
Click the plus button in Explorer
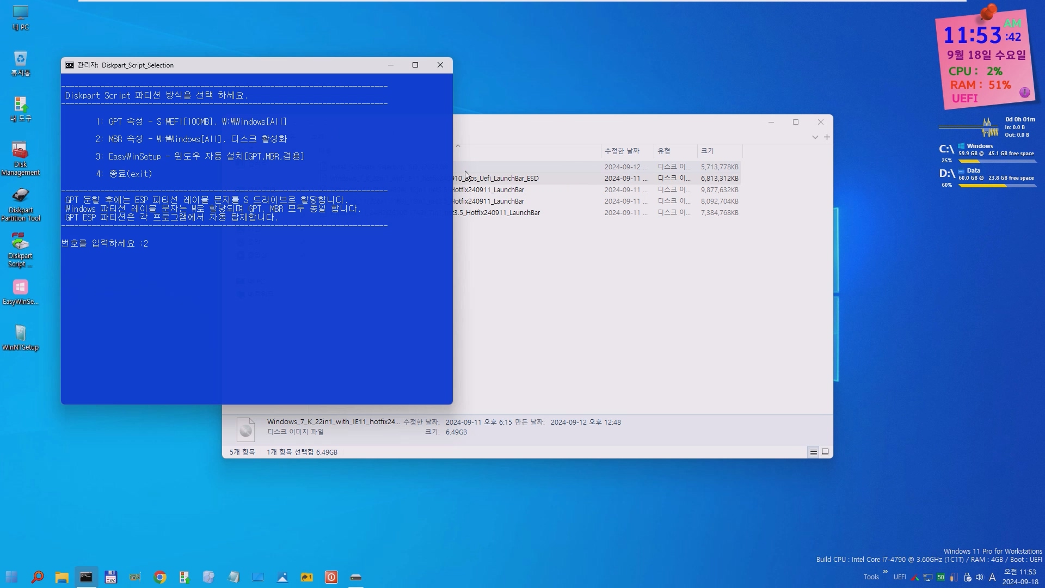827,137
